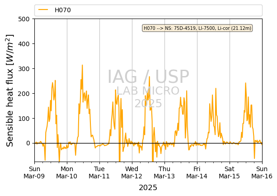Click the Tue Mar-11 date label
The image size is (277, 196).
pyautogui.click(x=99, y=172)
